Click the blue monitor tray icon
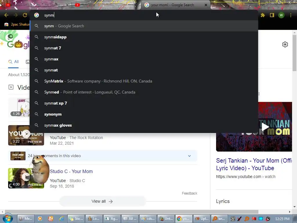Image resolution: width=297 pixels, height=223 pixels. (261, 219)
